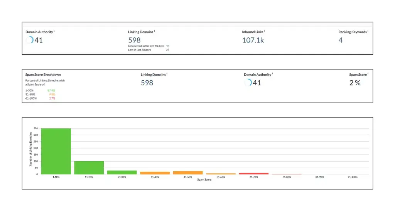
Task: Open the 25 domains lost in last 60 days
Action: click(167, 50)
